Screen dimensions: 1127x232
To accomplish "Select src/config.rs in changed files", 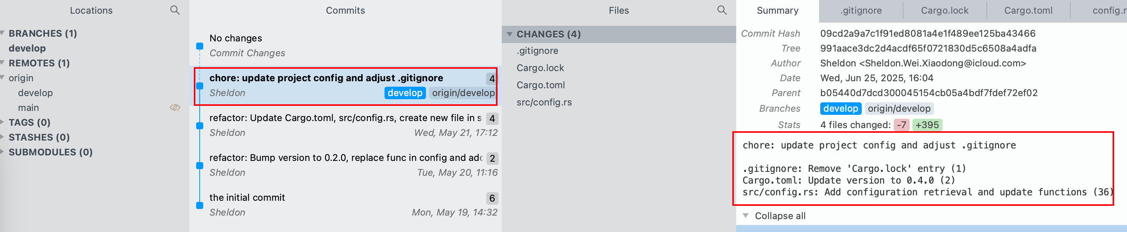I will coord(544,102).
